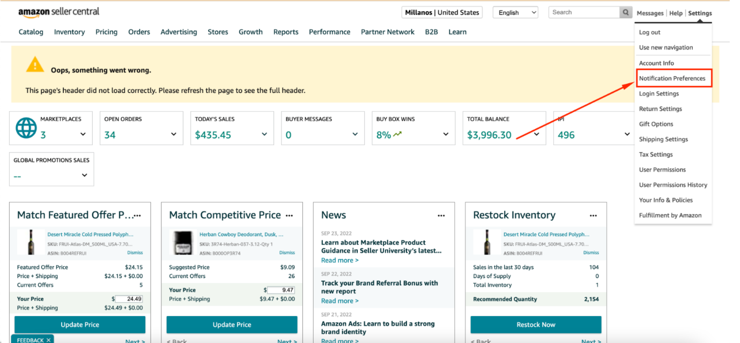Expand the Open Orders tile
740x343 pixels.
[174, 134]
